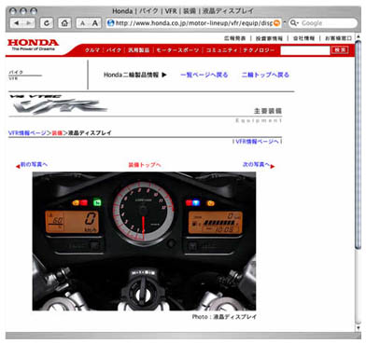This screenshot has height=344, width=366.
Task: Click the red right arrow for next photo
Action: pyautogui.click(x=273, y=167)
